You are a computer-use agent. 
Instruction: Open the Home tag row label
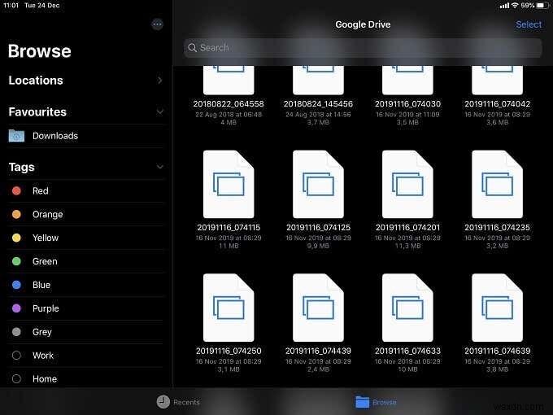tap(45, 379)
